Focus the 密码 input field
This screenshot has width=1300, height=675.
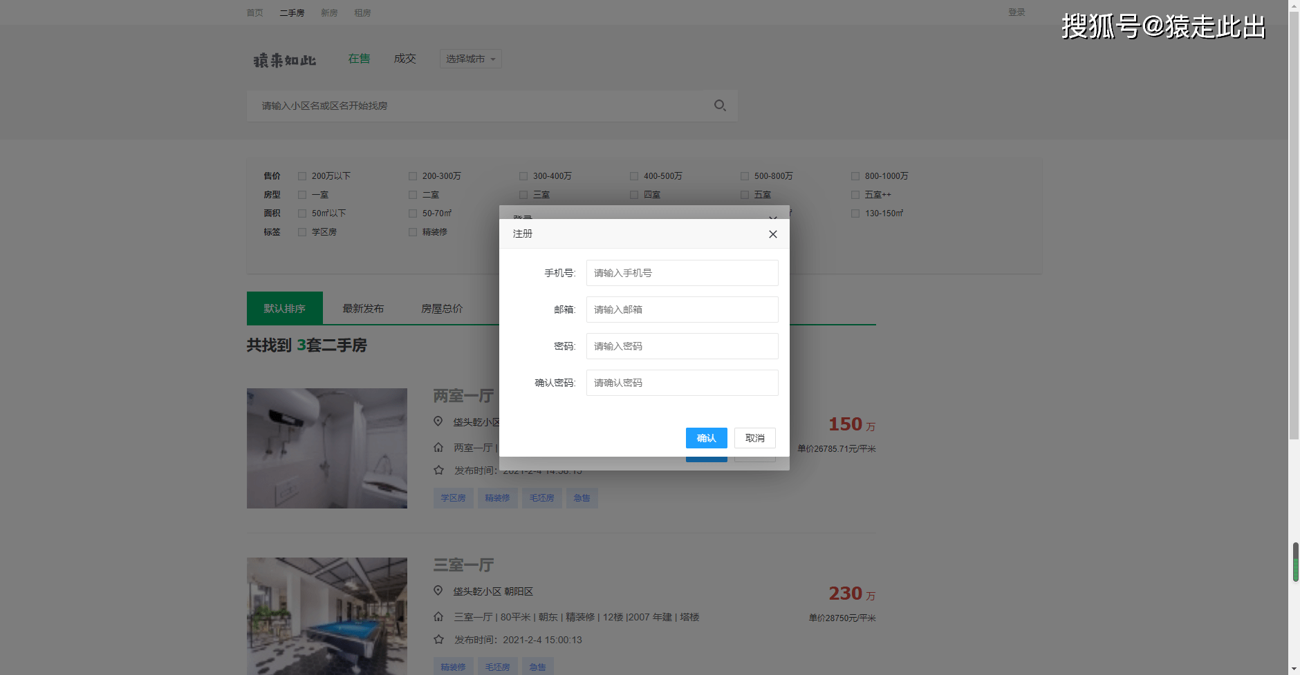(x=682, y=346)
